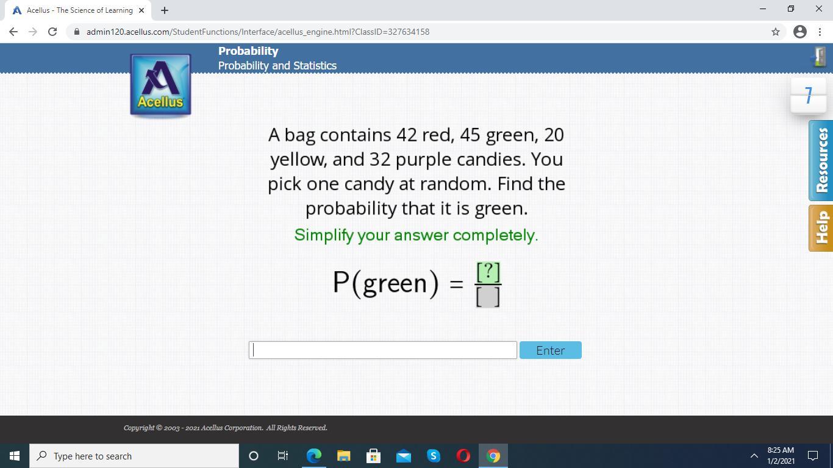Viewport: 833px width, 468px height.
Task: Open Microsoft Store from the taskbar
Action: (x=373, y=456)
